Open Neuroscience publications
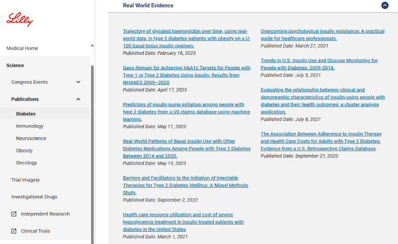This screenshot has width=398, height=244. (31, 138)
